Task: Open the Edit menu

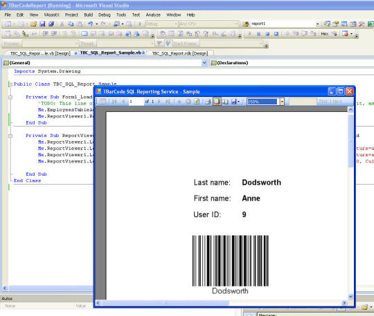Action: pos(20,15)
